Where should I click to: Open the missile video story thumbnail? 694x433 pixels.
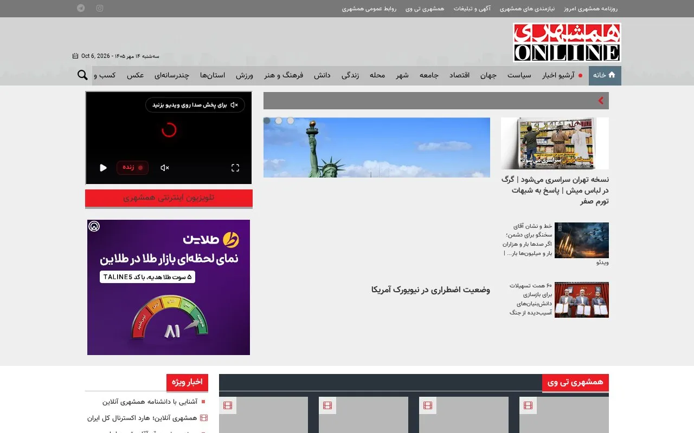tap(582, 240)
